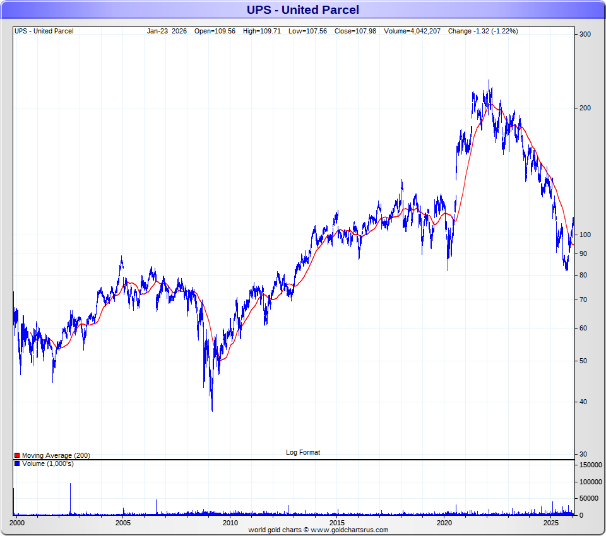Click the 100 price axis label

[x=585, y=235]
